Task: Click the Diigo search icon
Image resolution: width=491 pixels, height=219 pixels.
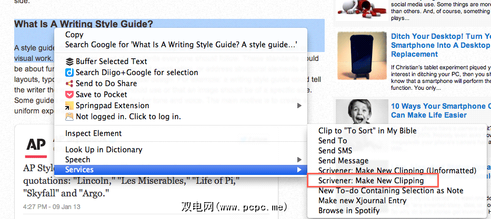Action: pos(69,72)
